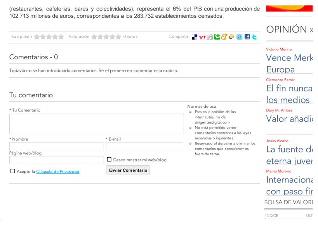Click the orange Menéame share icon
This screenshot has height=225, width=318.
click(224, 37)
